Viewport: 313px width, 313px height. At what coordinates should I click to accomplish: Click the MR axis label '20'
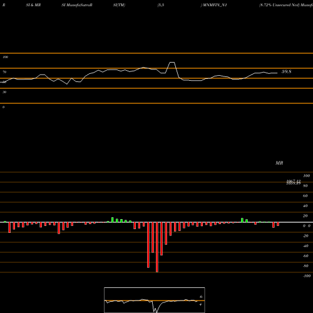click(305, 216)
